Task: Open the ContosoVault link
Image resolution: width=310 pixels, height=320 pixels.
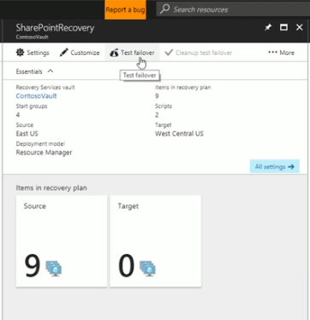Action: click(x=36, y=96)
